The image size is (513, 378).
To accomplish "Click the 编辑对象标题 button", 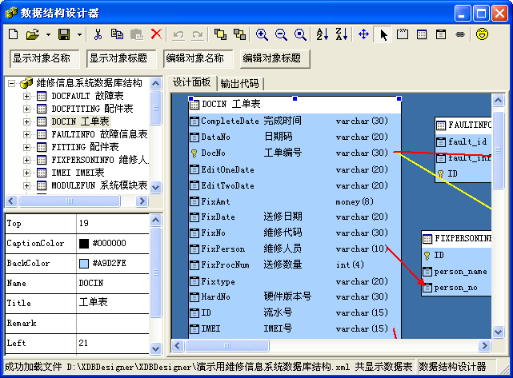I will pyautogui.click(x=272, y=58).
